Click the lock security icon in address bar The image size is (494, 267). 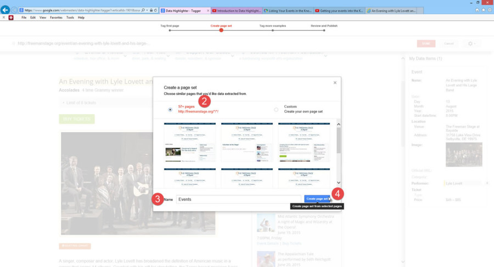(x=151, y=10)
